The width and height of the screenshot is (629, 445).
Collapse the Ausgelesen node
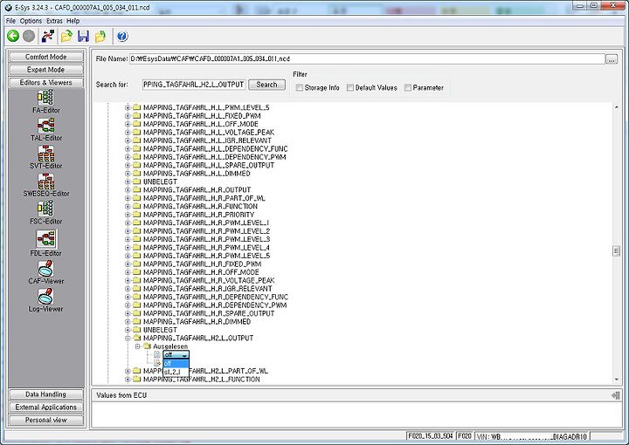coord(138,346)
